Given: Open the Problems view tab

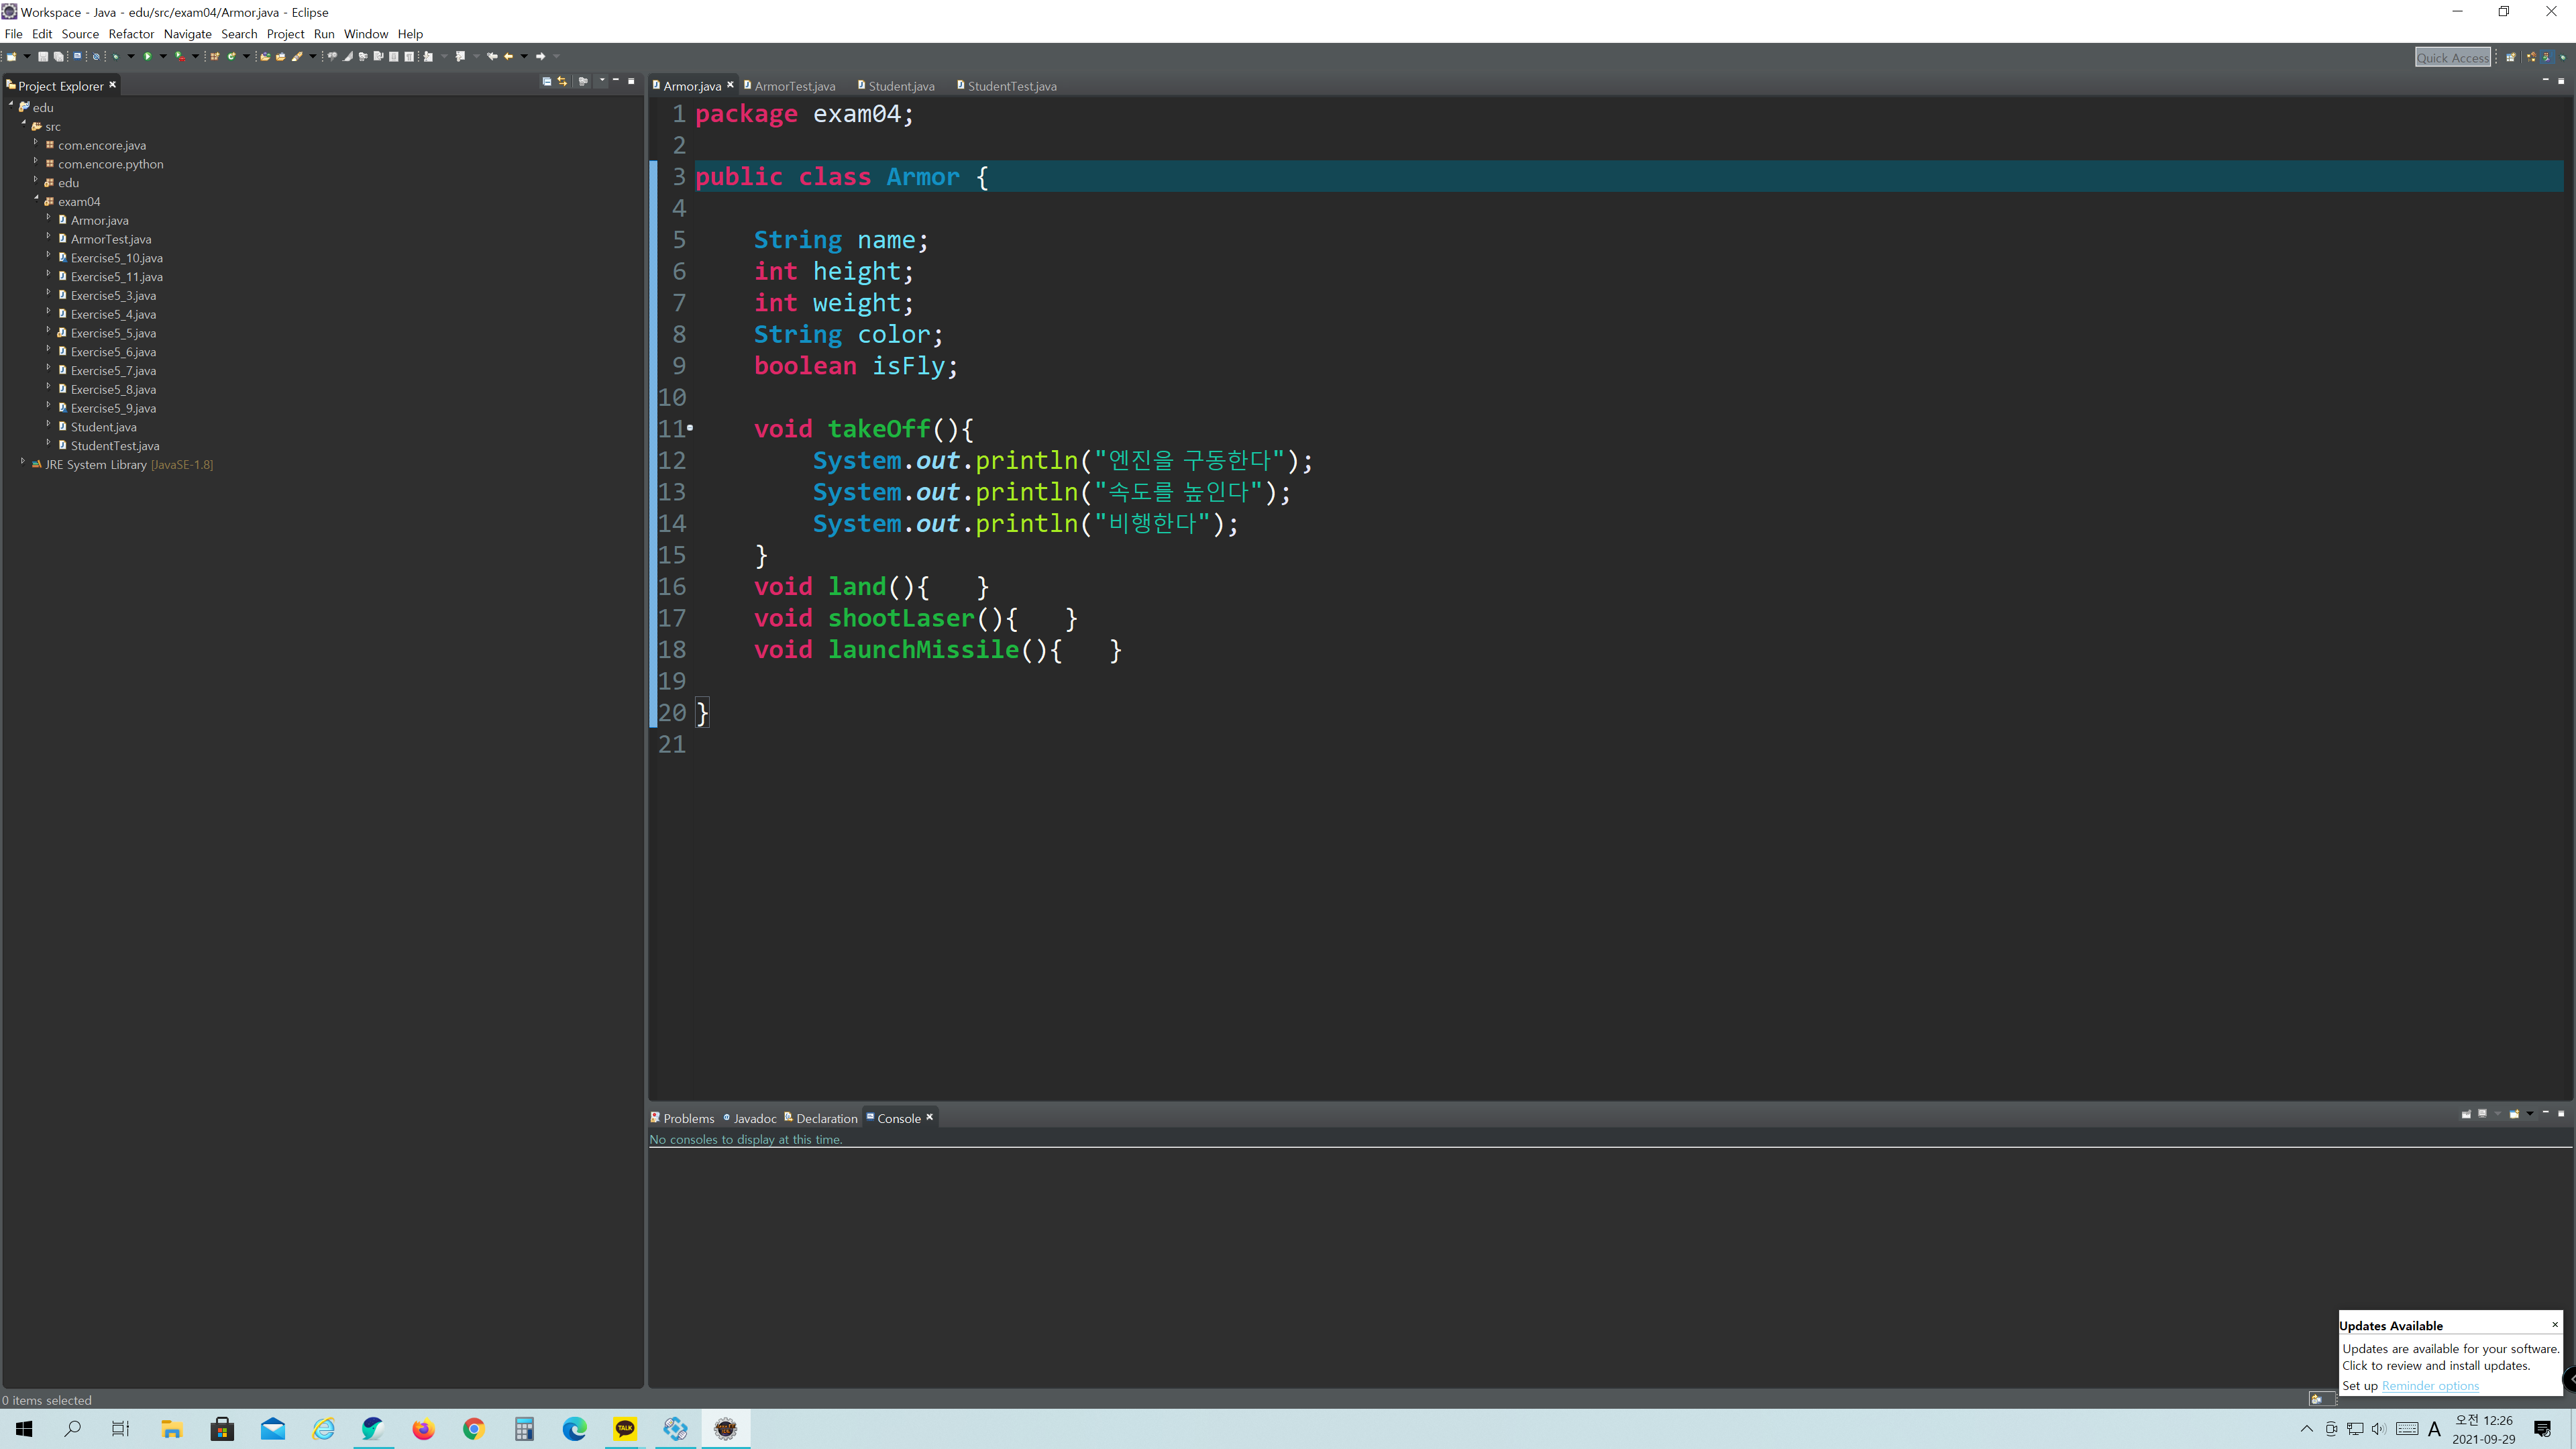Looking at the screenshot, I should [x=688, y=1118].
